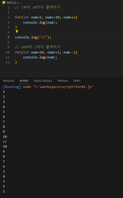Select the OUTPUT panel tab
The width and height of the screenshot is (123, 198).
point(24,81)
